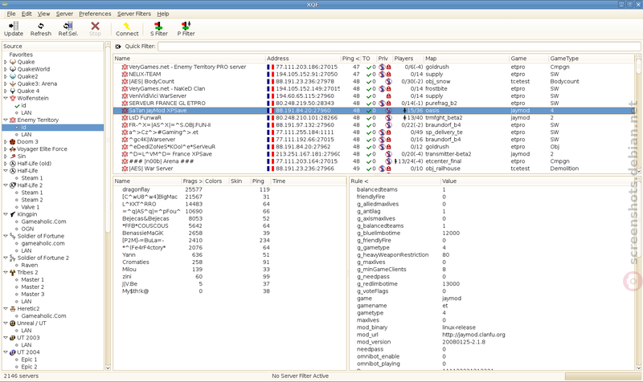Open the Server Filters menu

[x=134, y=14]
